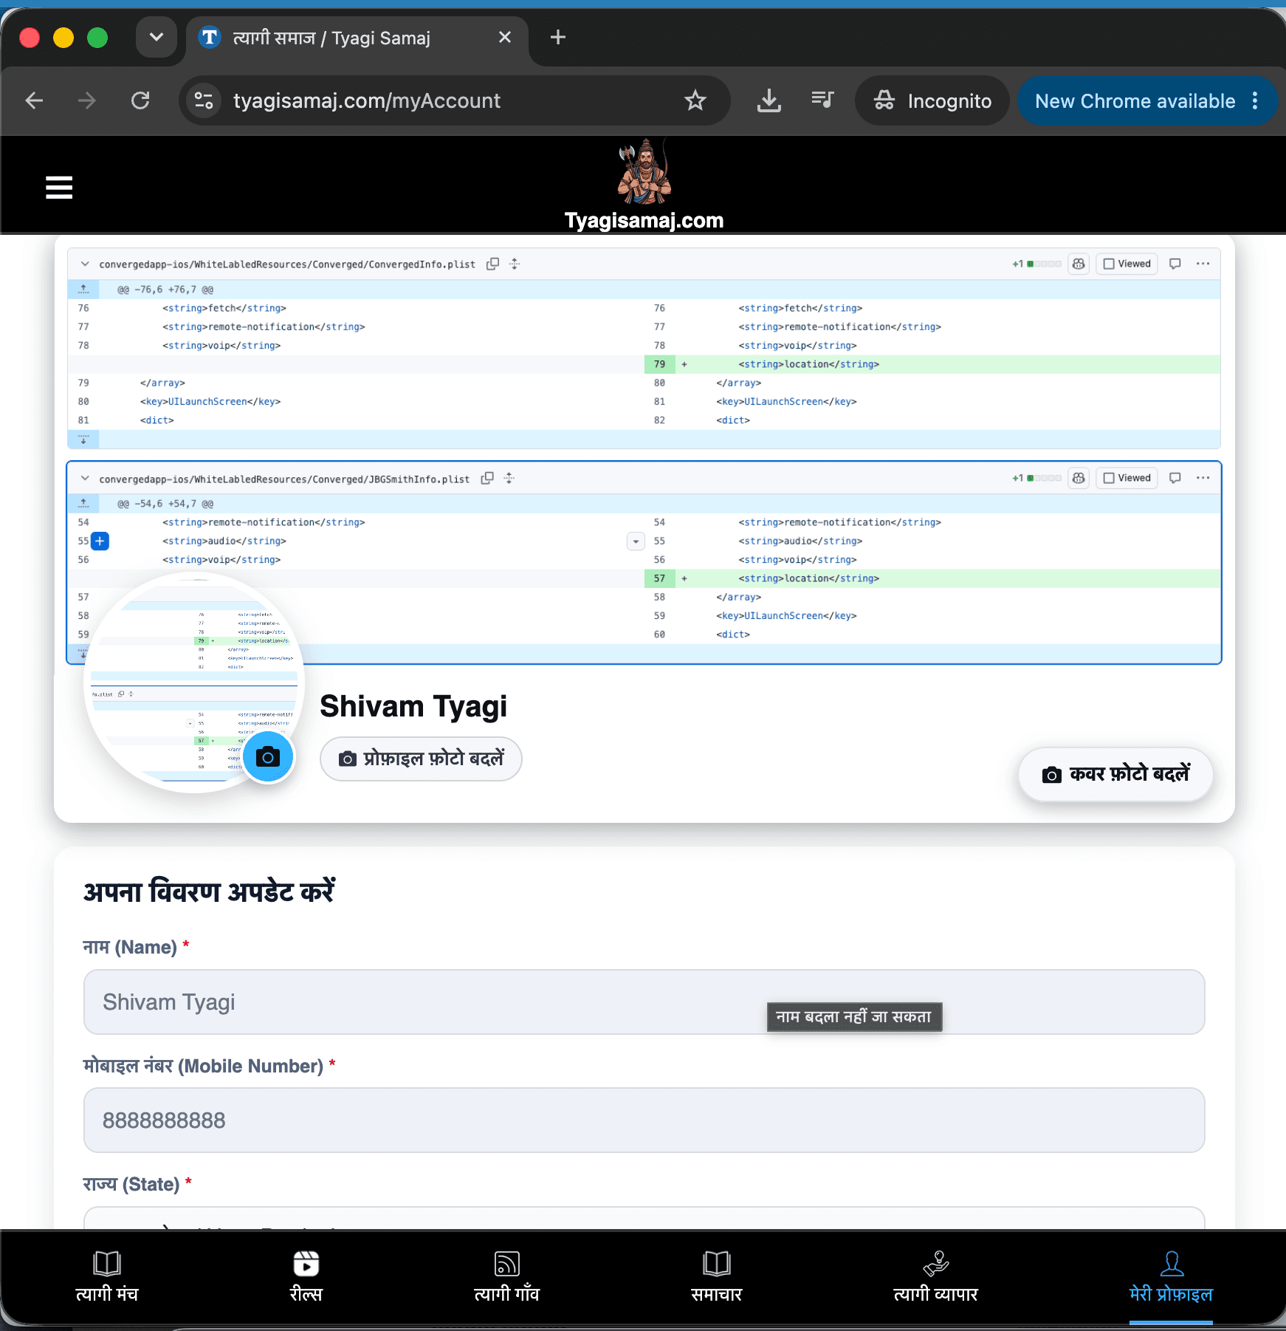Open the media control icon in toolbar
This screenshot has width=1286, height=1331.
point(822,100)
